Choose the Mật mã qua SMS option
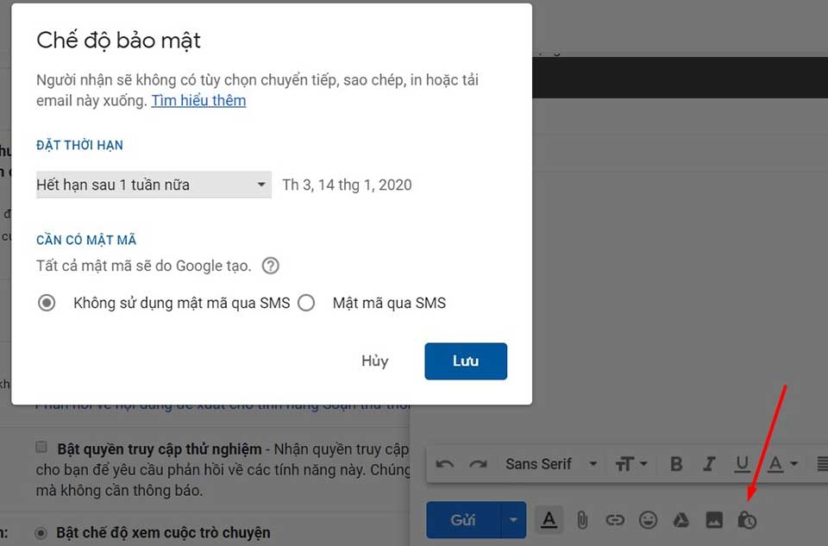The image size is (828, 546). coord(306,303)
